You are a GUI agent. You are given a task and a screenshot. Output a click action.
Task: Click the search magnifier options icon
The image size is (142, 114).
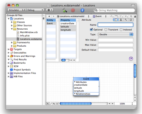(96, 10)
